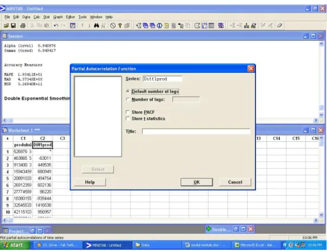
Task: Open the Tools menu
Action: pyautogui.click(x=82, y=17)
